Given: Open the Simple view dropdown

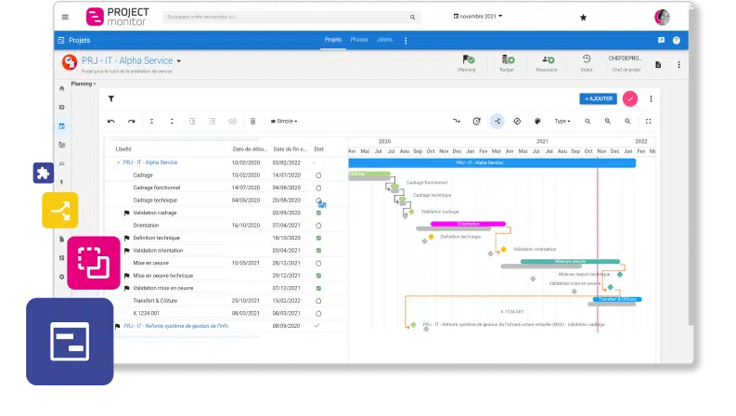Looking at the screenshot, I should pos(284,121).
